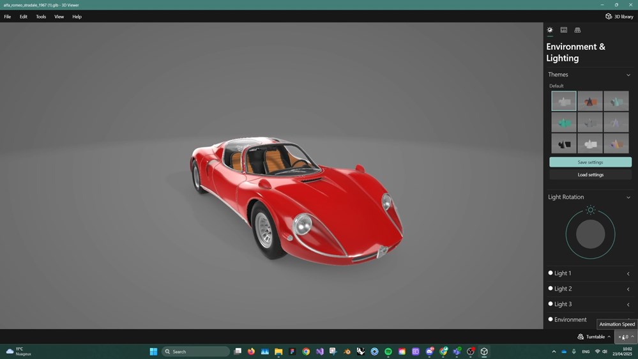Click the red car model in the viewport
This screenshot has width=638, height=359.
[x=296, y=200]
